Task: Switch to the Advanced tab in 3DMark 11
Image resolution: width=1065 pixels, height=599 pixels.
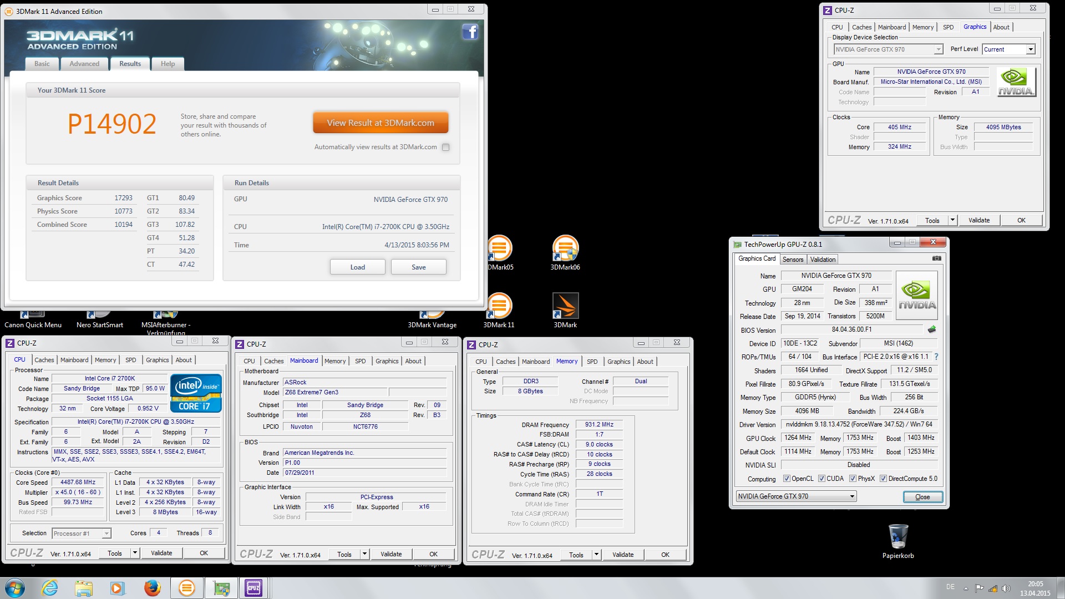Action: tap(84, 64)
